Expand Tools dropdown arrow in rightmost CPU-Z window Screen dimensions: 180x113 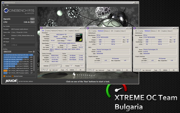tap(160, 70)
